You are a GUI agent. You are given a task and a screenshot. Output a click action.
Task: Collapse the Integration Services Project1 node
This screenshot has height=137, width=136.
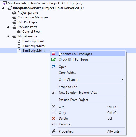point(3,8)
